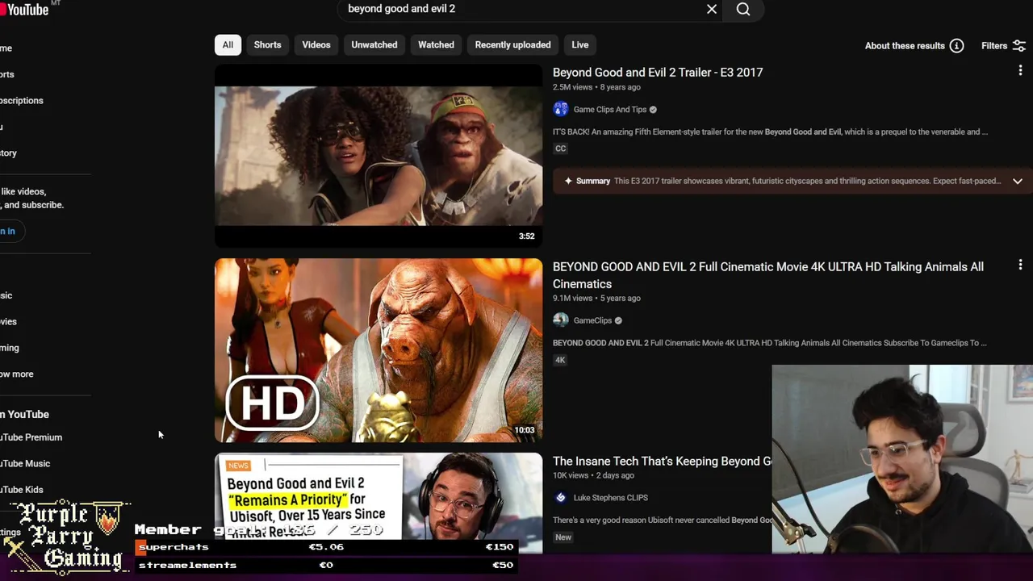The image size is (1033, 581).
Task: Click the CC badge on the trailer result
Action: (x=560, y=148)
